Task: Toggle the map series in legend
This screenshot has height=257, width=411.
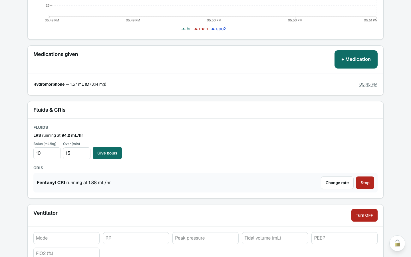Action: click(201, 29)
